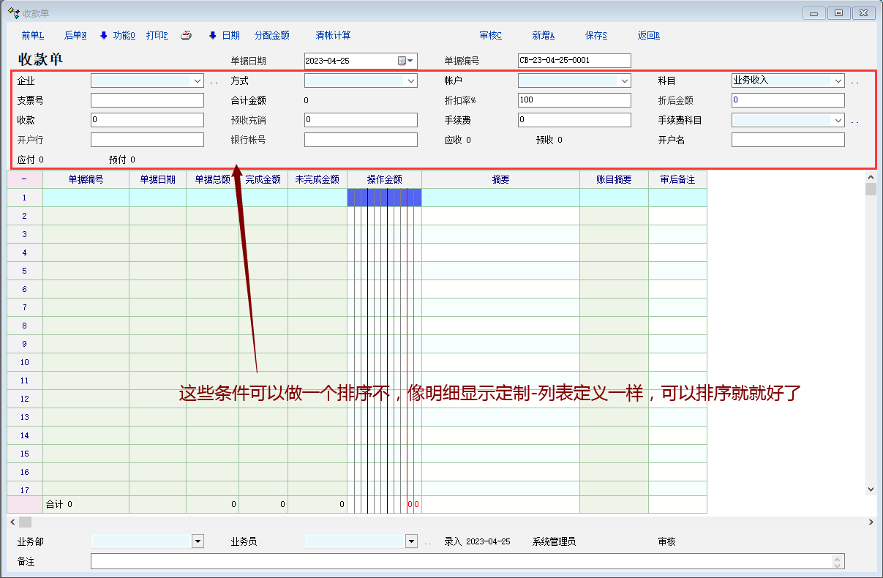Open the 科目 dropdown showing 业务收入
Screen dimensions: 883x578
pyautogui.click(x=838, y=81)
